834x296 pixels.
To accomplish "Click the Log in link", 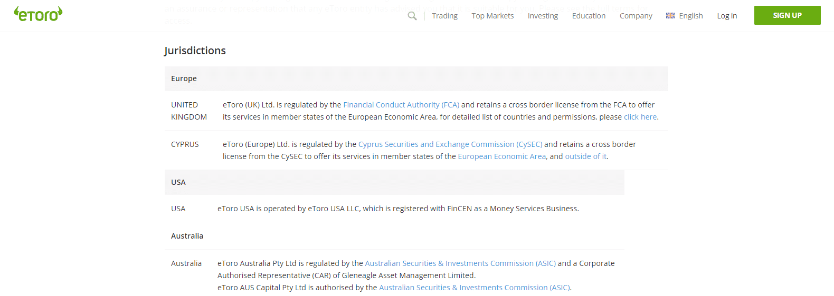I will click(727, 16).
